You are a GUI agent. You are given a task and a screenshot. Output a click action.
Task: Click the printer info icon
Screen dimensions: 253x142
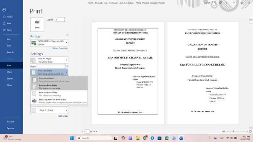point(67,35)
